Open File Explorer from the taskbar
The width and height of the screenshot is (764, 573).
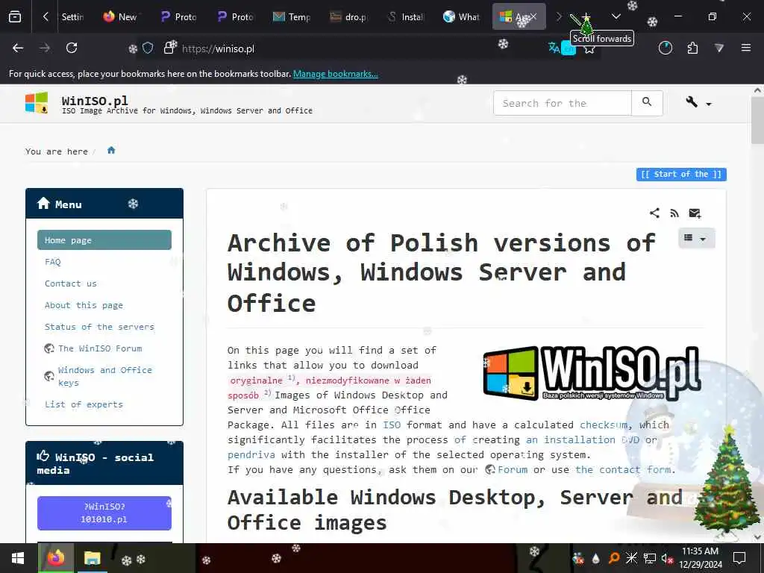pyautogui.click(x=92, y=558)
